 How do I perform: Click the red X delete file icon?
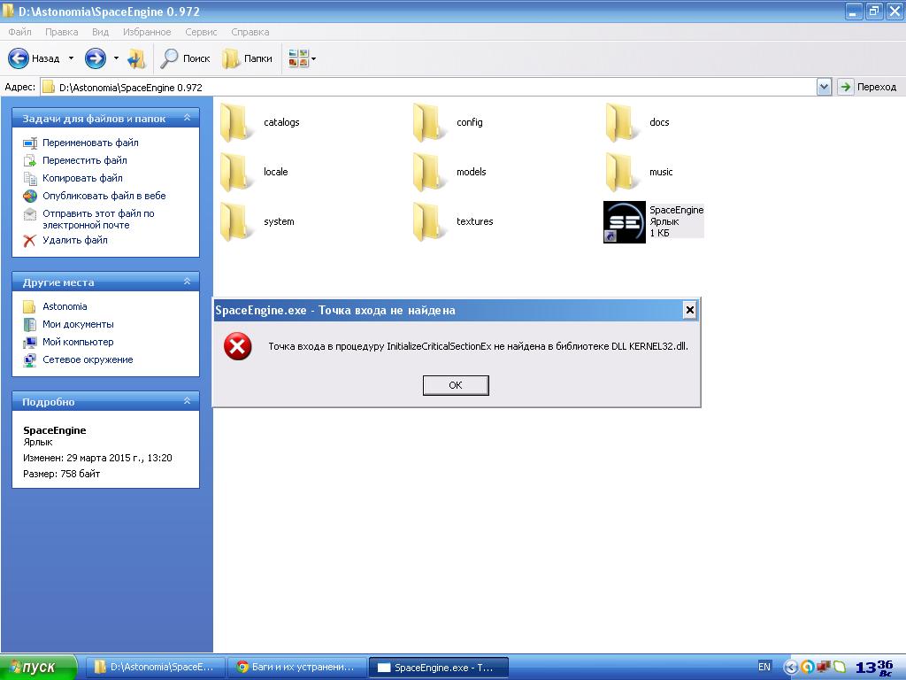pyautogui.click(x=29, y=241)
